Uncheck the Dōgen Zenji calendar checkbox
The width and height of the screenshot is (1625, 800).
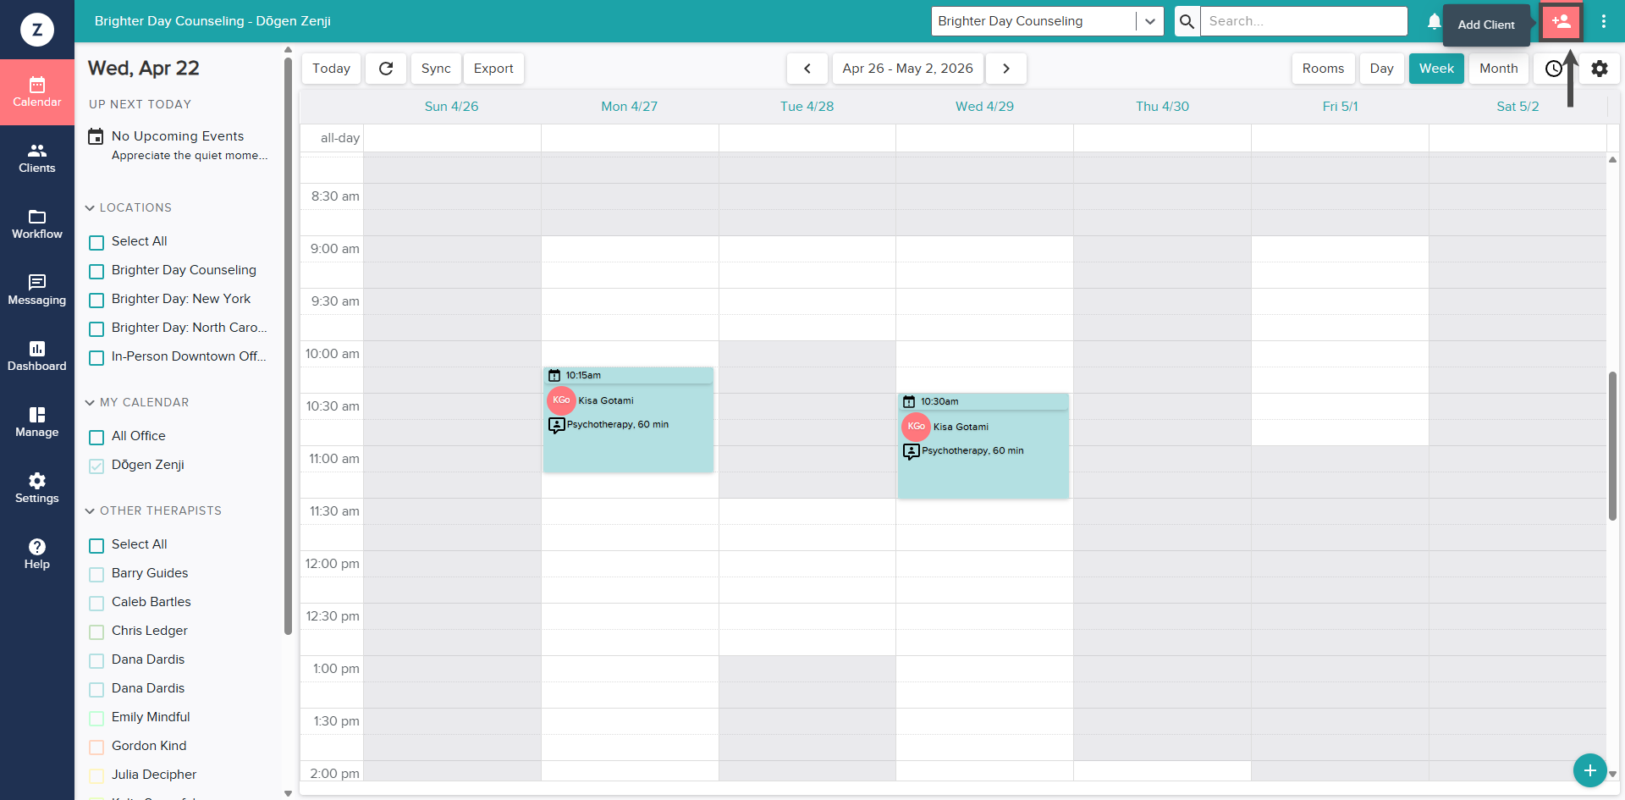(96, 466)
